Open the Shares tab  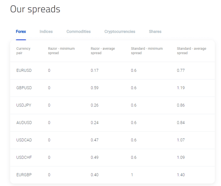pyautogui.click(x=155, y=31)
